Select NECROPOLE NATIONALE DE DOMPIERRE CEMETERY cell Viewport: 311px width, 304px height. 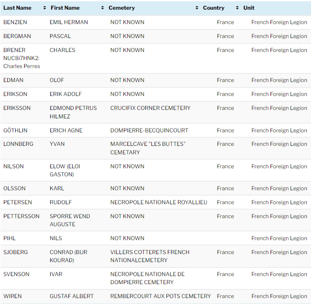click(147, 278)
